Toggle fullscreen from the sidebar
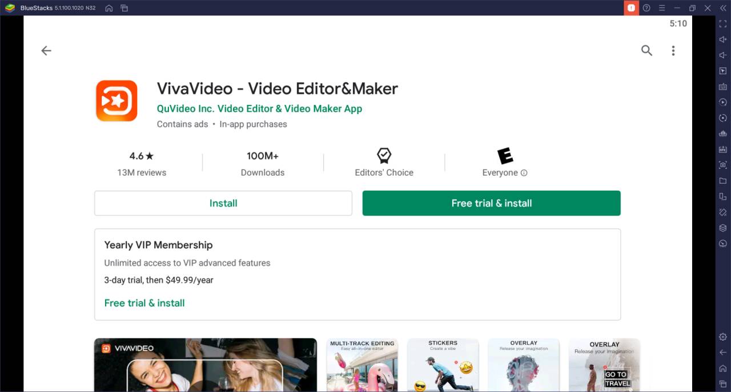This screenshot has height=392, width=731. pyautogui.click(x=723, y=24)
